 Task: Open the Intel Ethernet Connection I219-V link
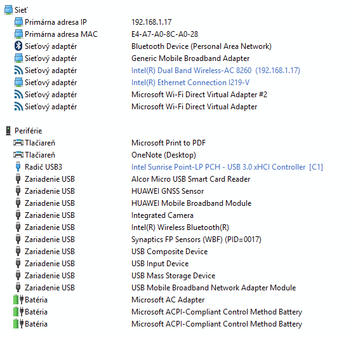(x=190, y=83)
